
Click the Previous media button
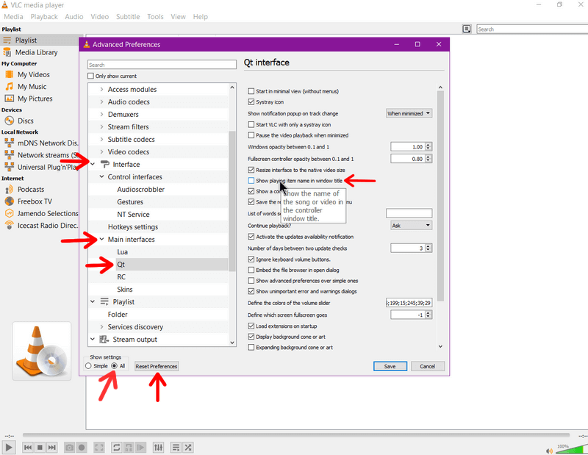click(x=28, y=447)
